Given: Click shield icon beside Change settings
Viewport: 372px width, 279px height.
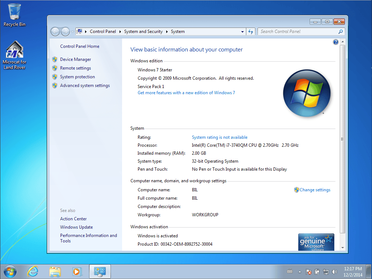Looking at the screenshot, I should (296, 190).
